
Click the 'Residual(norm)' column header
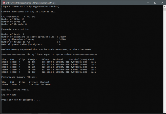tap(78, 60)
